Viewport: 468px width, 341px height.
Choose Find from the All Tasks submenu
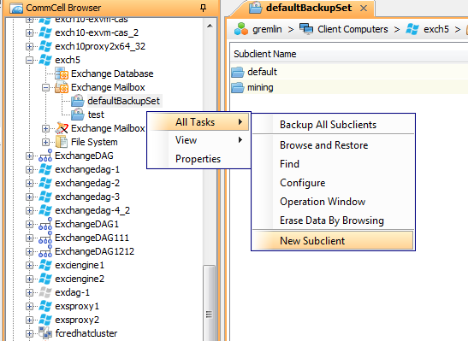(x=333, y=164)
